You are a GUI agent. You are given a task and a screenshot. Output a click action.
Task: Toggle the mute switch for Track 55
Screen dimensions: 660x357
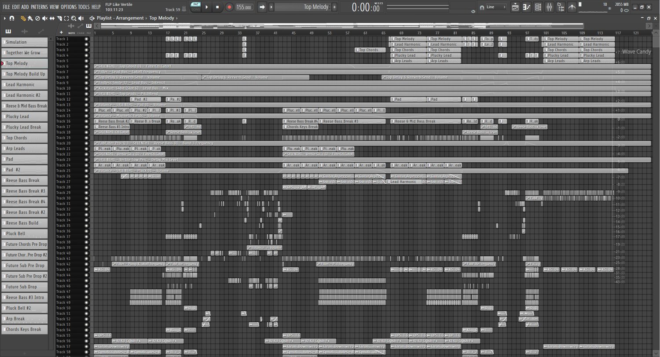pos(86,335)
